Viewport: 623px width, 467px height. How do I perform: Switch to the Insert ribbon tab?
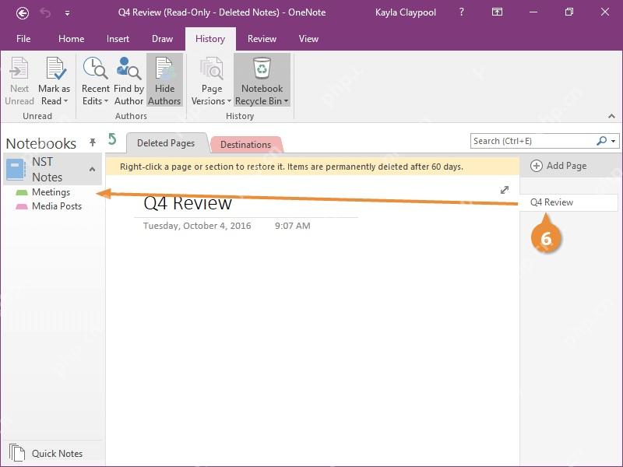(118, 38)
